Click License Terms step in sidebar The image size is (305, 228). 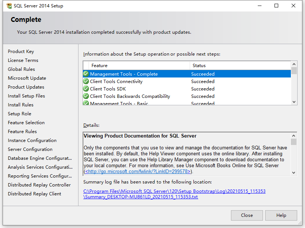click(x=23, y=60)
